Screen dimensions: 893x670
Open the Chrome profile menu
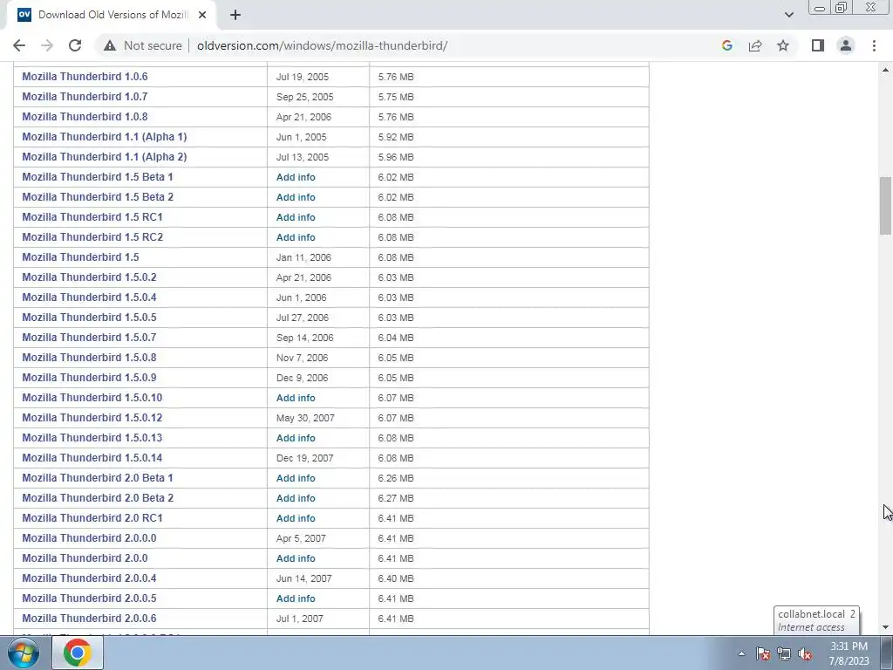click(846, 45)
